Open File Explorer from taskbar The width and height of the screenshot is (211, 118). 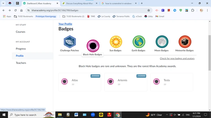(60, 115)
